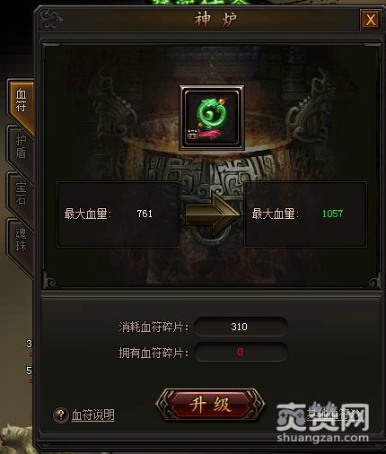This screenshot has height=454, width=386.
Task: Click the question mark help icon
Action: click(x=61, y=415)
